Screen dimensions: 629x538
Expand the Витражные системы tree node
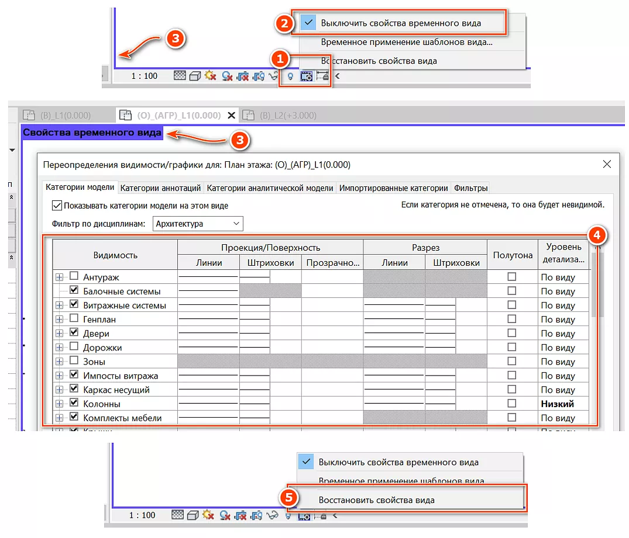point(59,306)
